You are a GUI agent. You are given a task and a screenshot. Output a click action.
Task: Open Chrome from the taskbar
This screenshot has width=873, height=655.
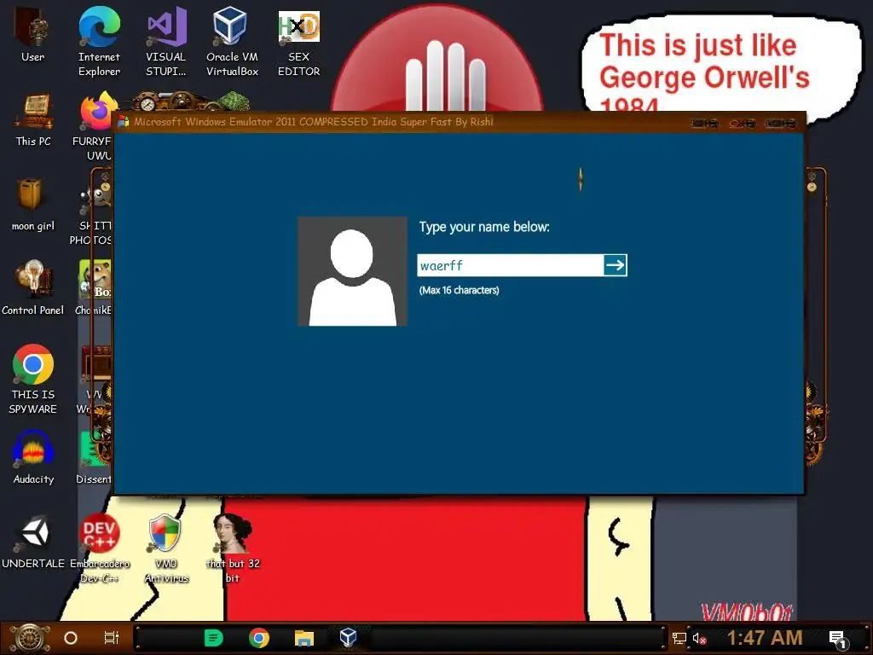(259, 638)
